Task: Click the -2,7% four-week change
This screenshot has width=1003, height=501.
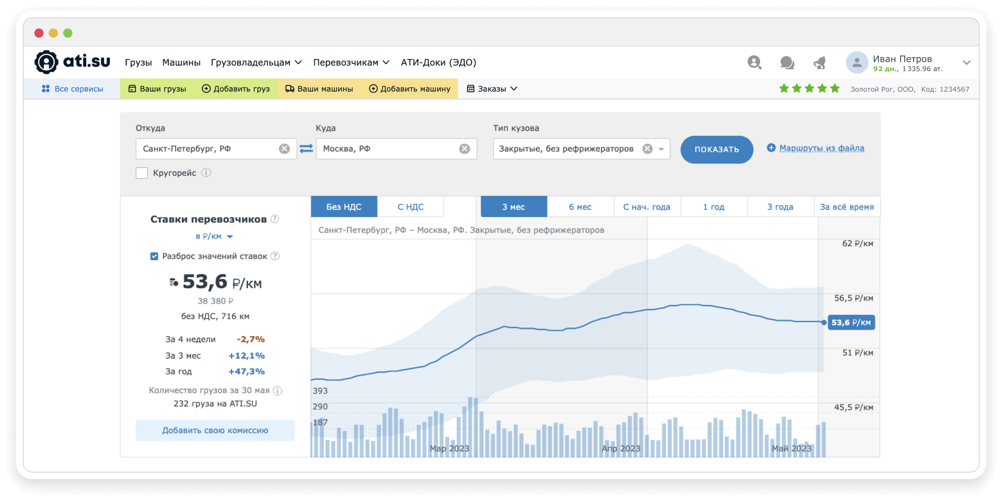Action: pos(251,339)
